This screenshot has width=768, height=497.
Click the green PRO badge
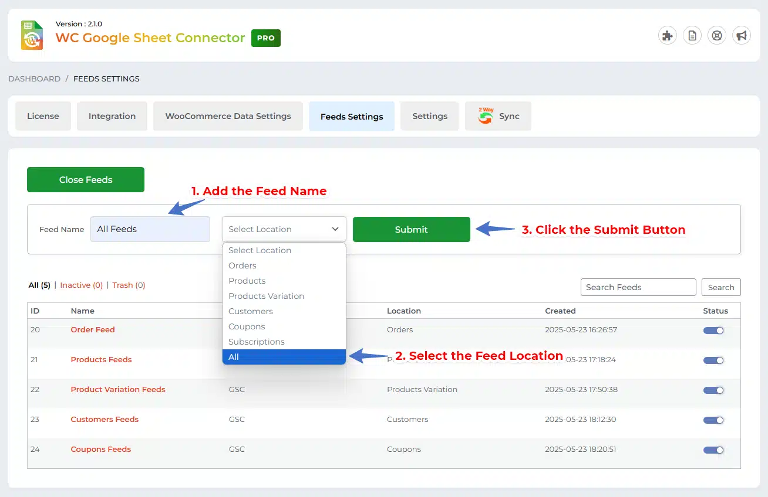pos(265,38)
